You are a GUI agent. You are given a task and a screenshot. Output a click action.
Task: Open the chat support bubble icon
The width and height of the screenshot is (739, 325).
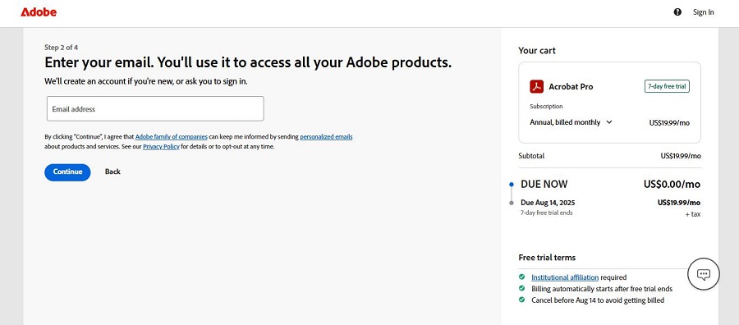(703, 273)
